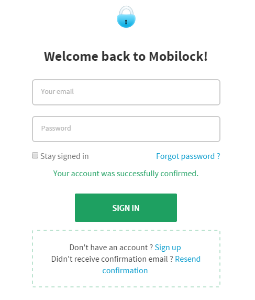Click the question mark in Forgot password

pyautogui.click(x=218, y=156)
